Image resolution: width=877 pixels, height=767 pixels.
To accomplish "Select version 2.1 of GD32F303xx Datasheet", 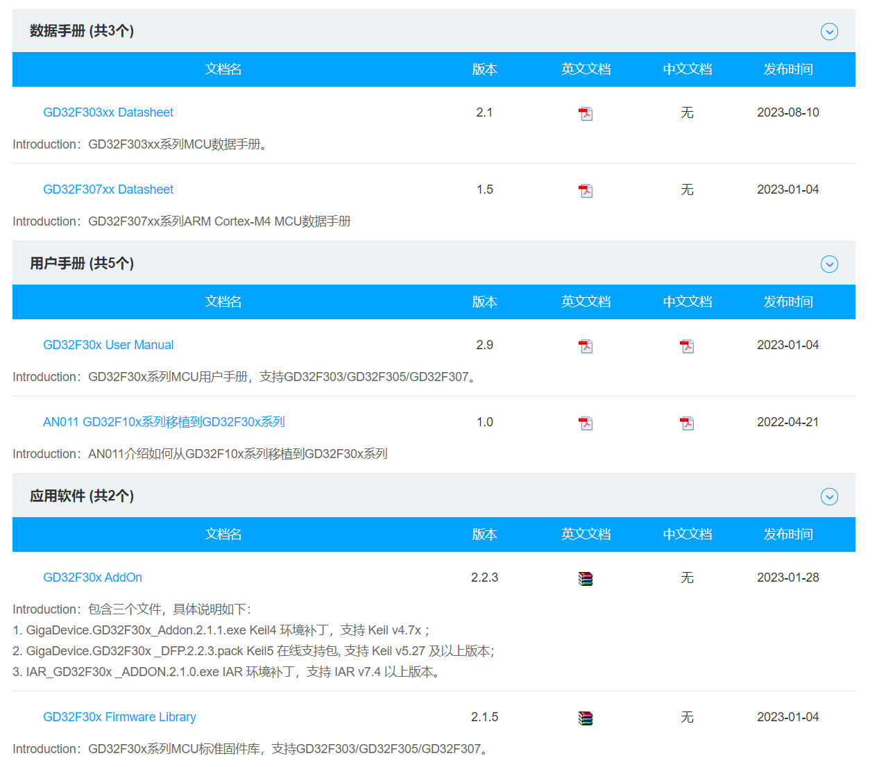I will pos(484,112).
